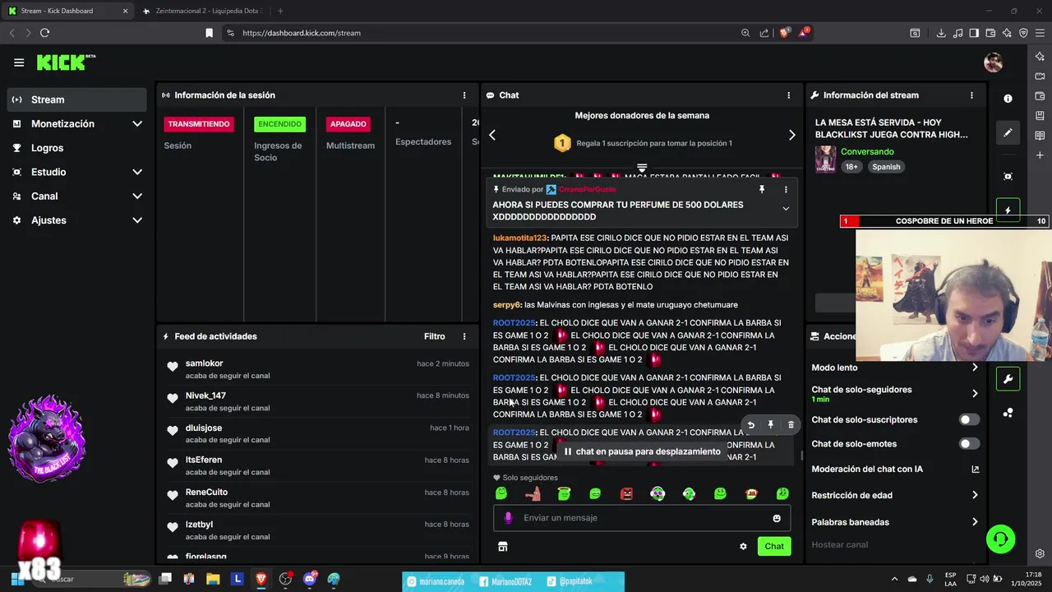Open pinned message options menu
Screen dimensions: 1052x592
[x=786, y=189]
